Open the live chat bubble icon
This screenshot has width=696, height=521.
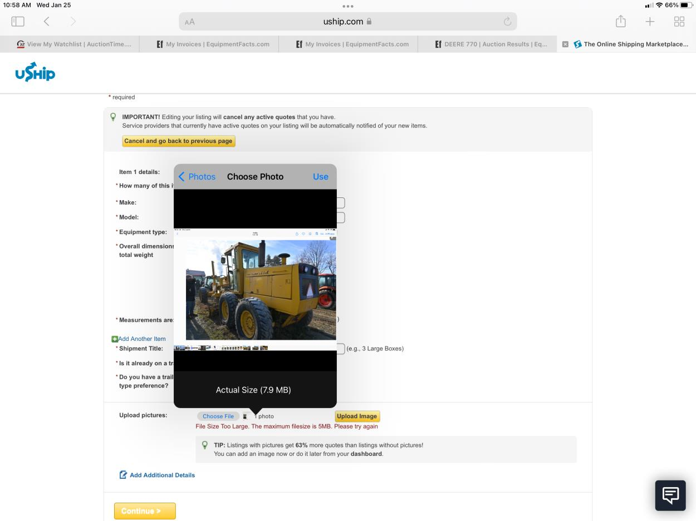tap(670, 495)
